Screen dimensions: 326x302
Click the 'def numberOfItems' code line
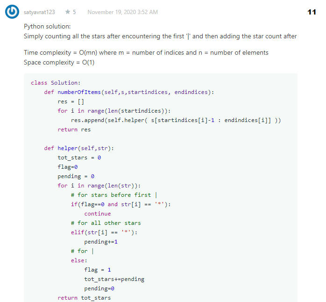[x=129, y=92]
